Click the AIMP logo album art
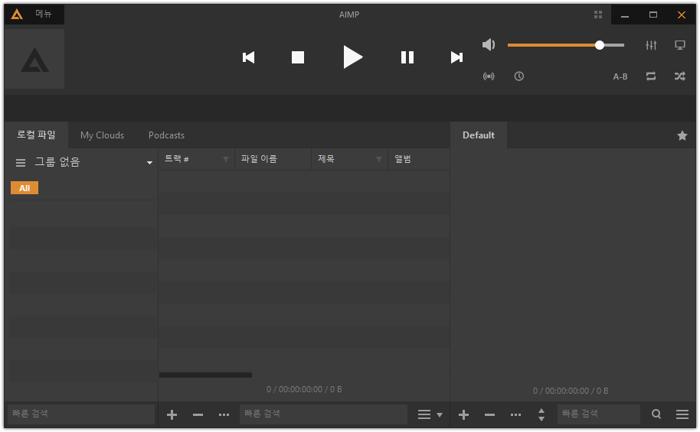Image resolution: width=700 pixels, height=432 pixels. tap(34, 59)
